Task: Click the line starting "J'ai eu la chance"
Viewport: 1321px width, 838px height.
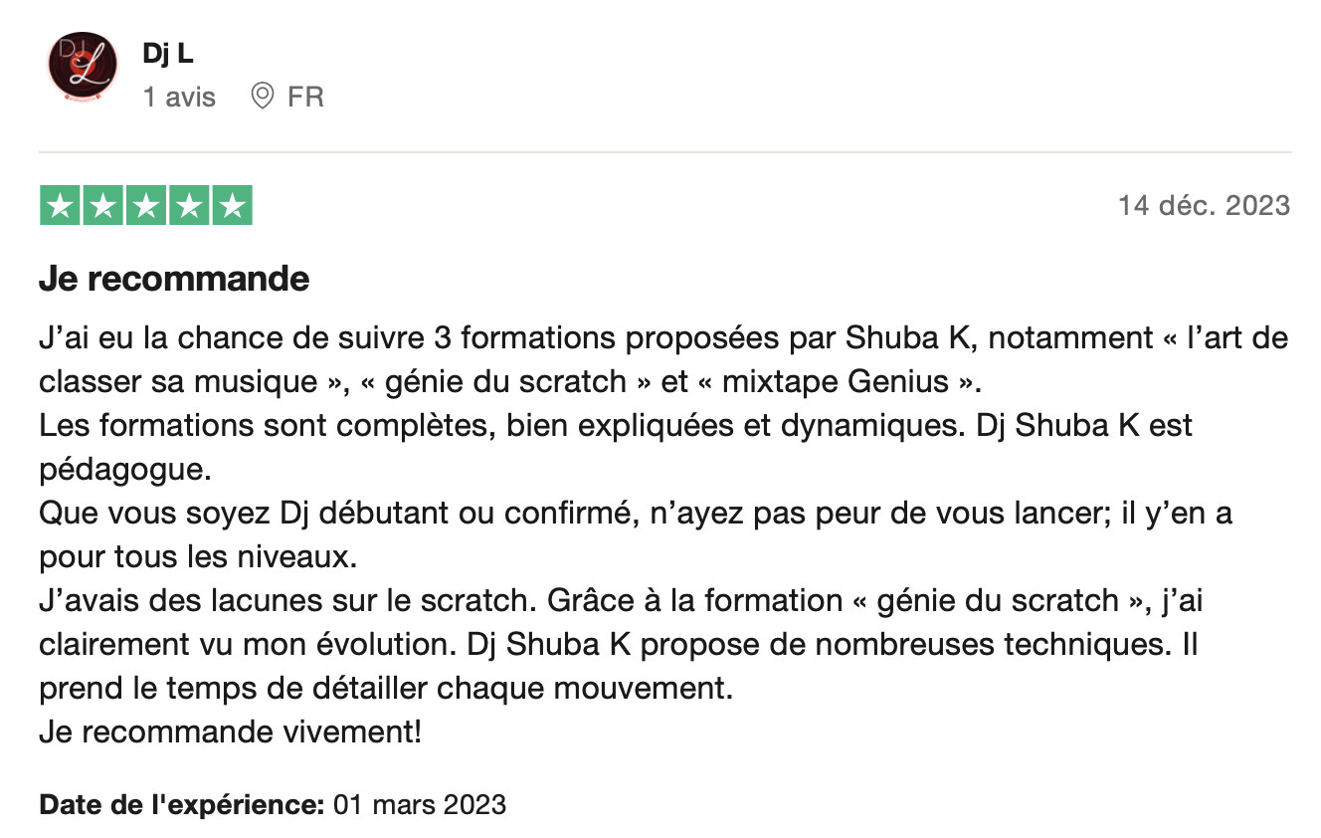Action: [x=662, y=338]
